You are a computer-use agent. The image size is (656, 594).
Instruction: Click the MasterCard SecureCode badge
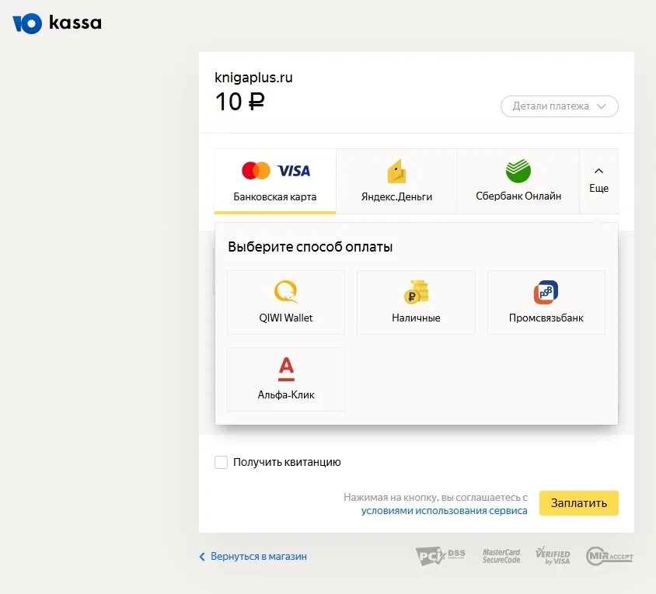click(x=501, y=557)
